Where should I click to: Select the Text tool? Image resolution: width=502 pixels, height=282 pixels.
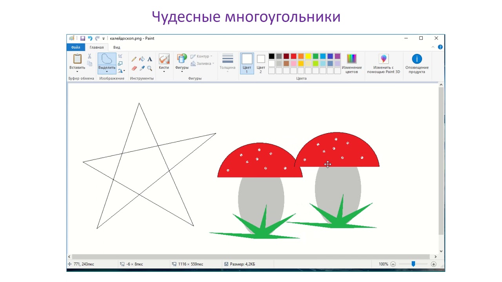(x=150, y=59)
